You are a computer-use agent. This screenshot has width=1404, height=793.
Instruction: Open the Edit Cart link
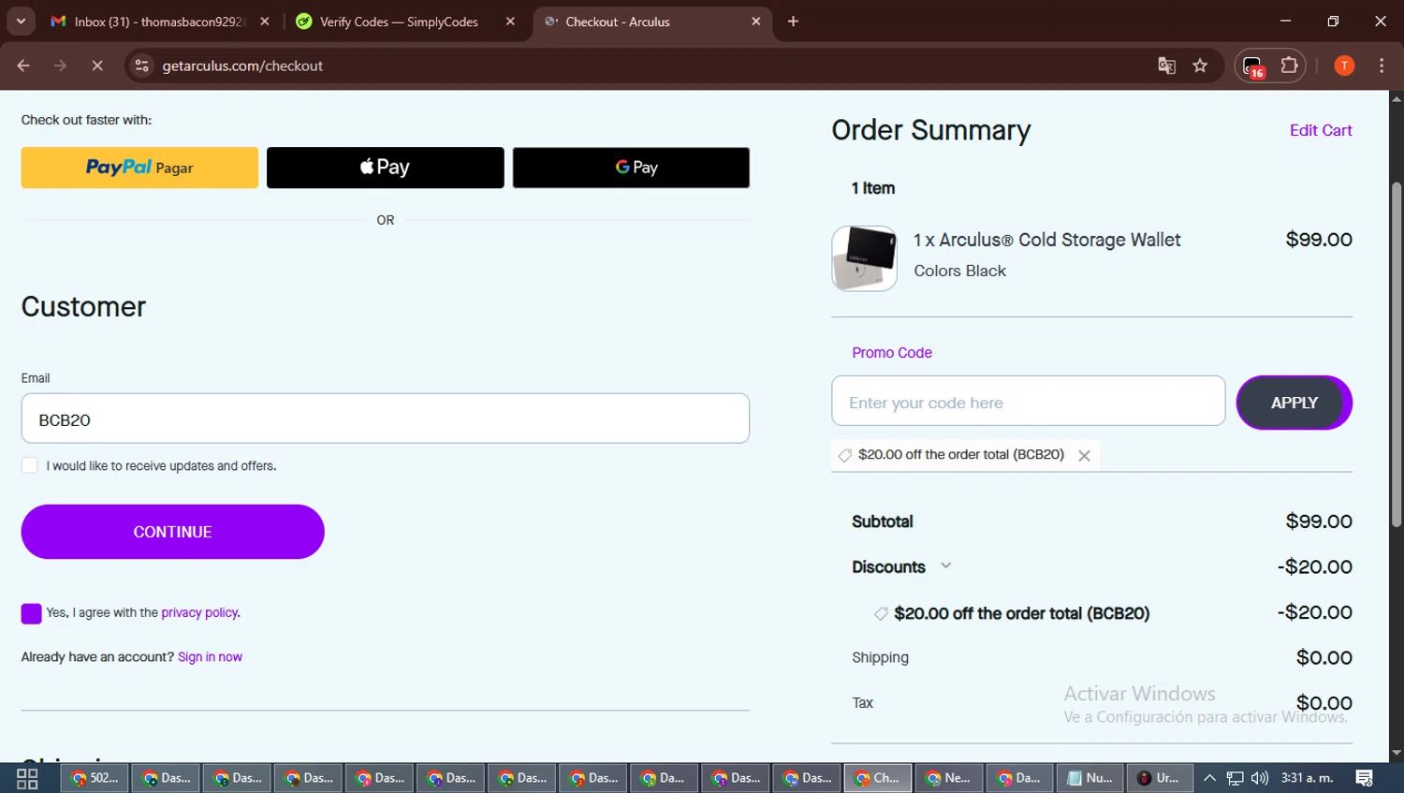1321,130
